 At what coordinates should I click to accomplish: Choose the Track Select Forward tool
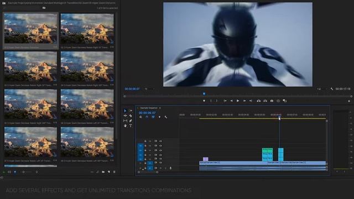coord(131,111)
